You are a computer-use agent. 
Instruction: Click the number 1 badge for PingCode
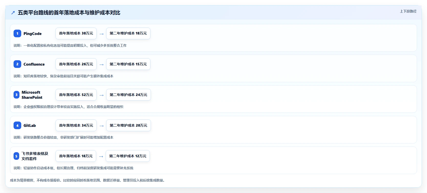tap(17, 33)
